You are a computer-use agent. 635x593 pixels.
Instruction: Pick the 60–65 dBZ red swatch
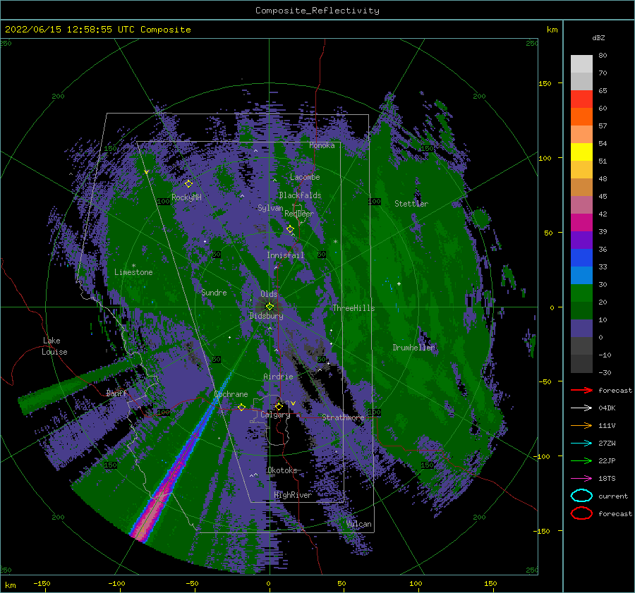coord(581,99)
